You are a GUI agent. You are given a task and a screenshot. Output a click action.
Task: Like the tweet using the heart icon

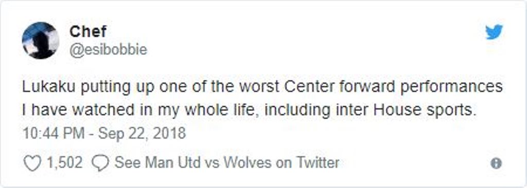tap(32, 163)
